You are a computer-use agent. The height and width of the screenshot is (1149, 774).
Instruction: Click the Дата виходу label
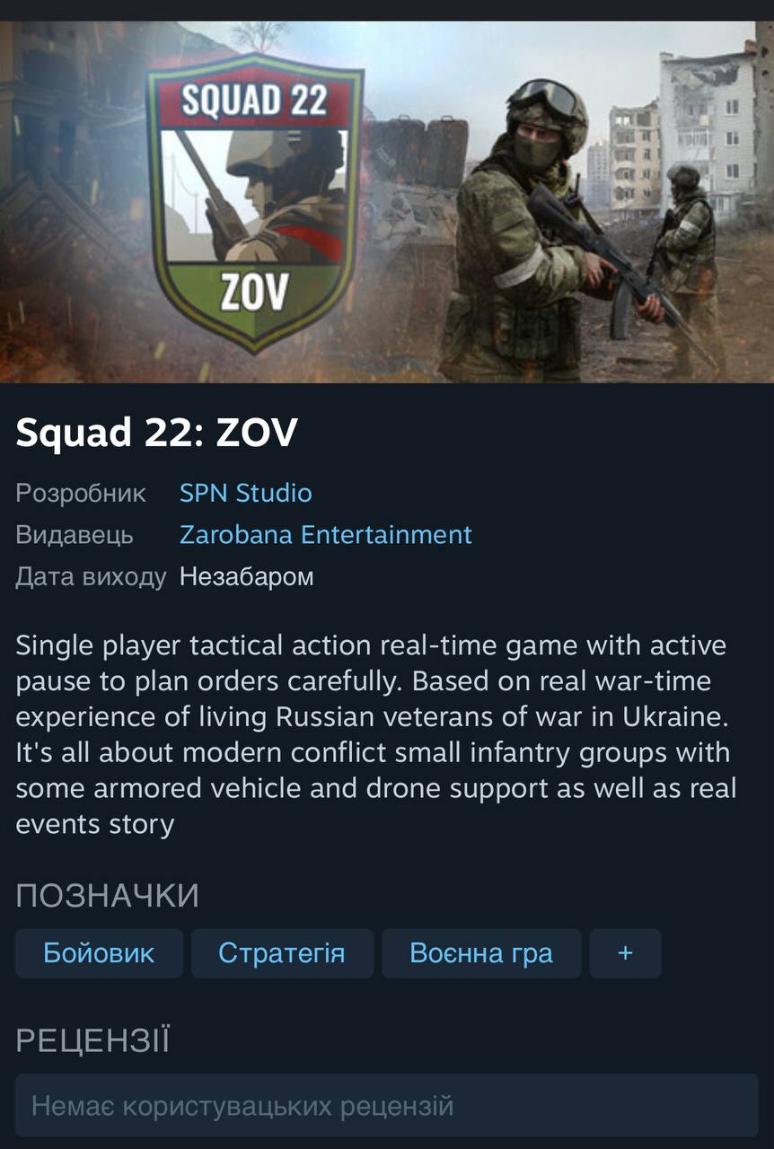tap(91, 576)
